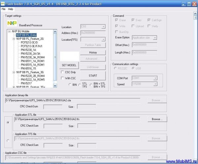Click Application binary file path field
This screenshot has width=198, height=164.
point(73,101)
